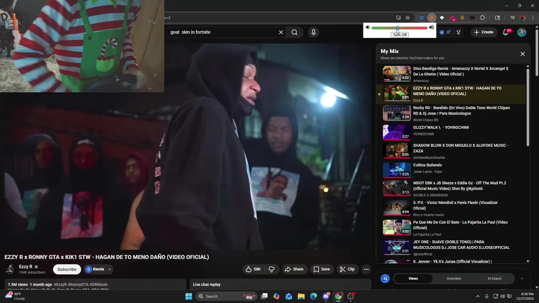Open the Chrome profile avatar
Viewport: 539px width, 303px height.
click(x=523, y=18)
